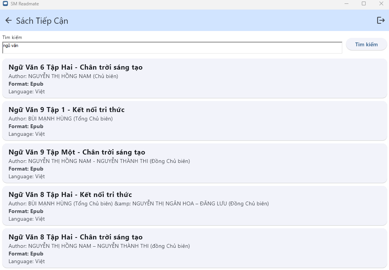Click the Tìm kiếm button to search again

pyautogui.click(x=366, y=44)
